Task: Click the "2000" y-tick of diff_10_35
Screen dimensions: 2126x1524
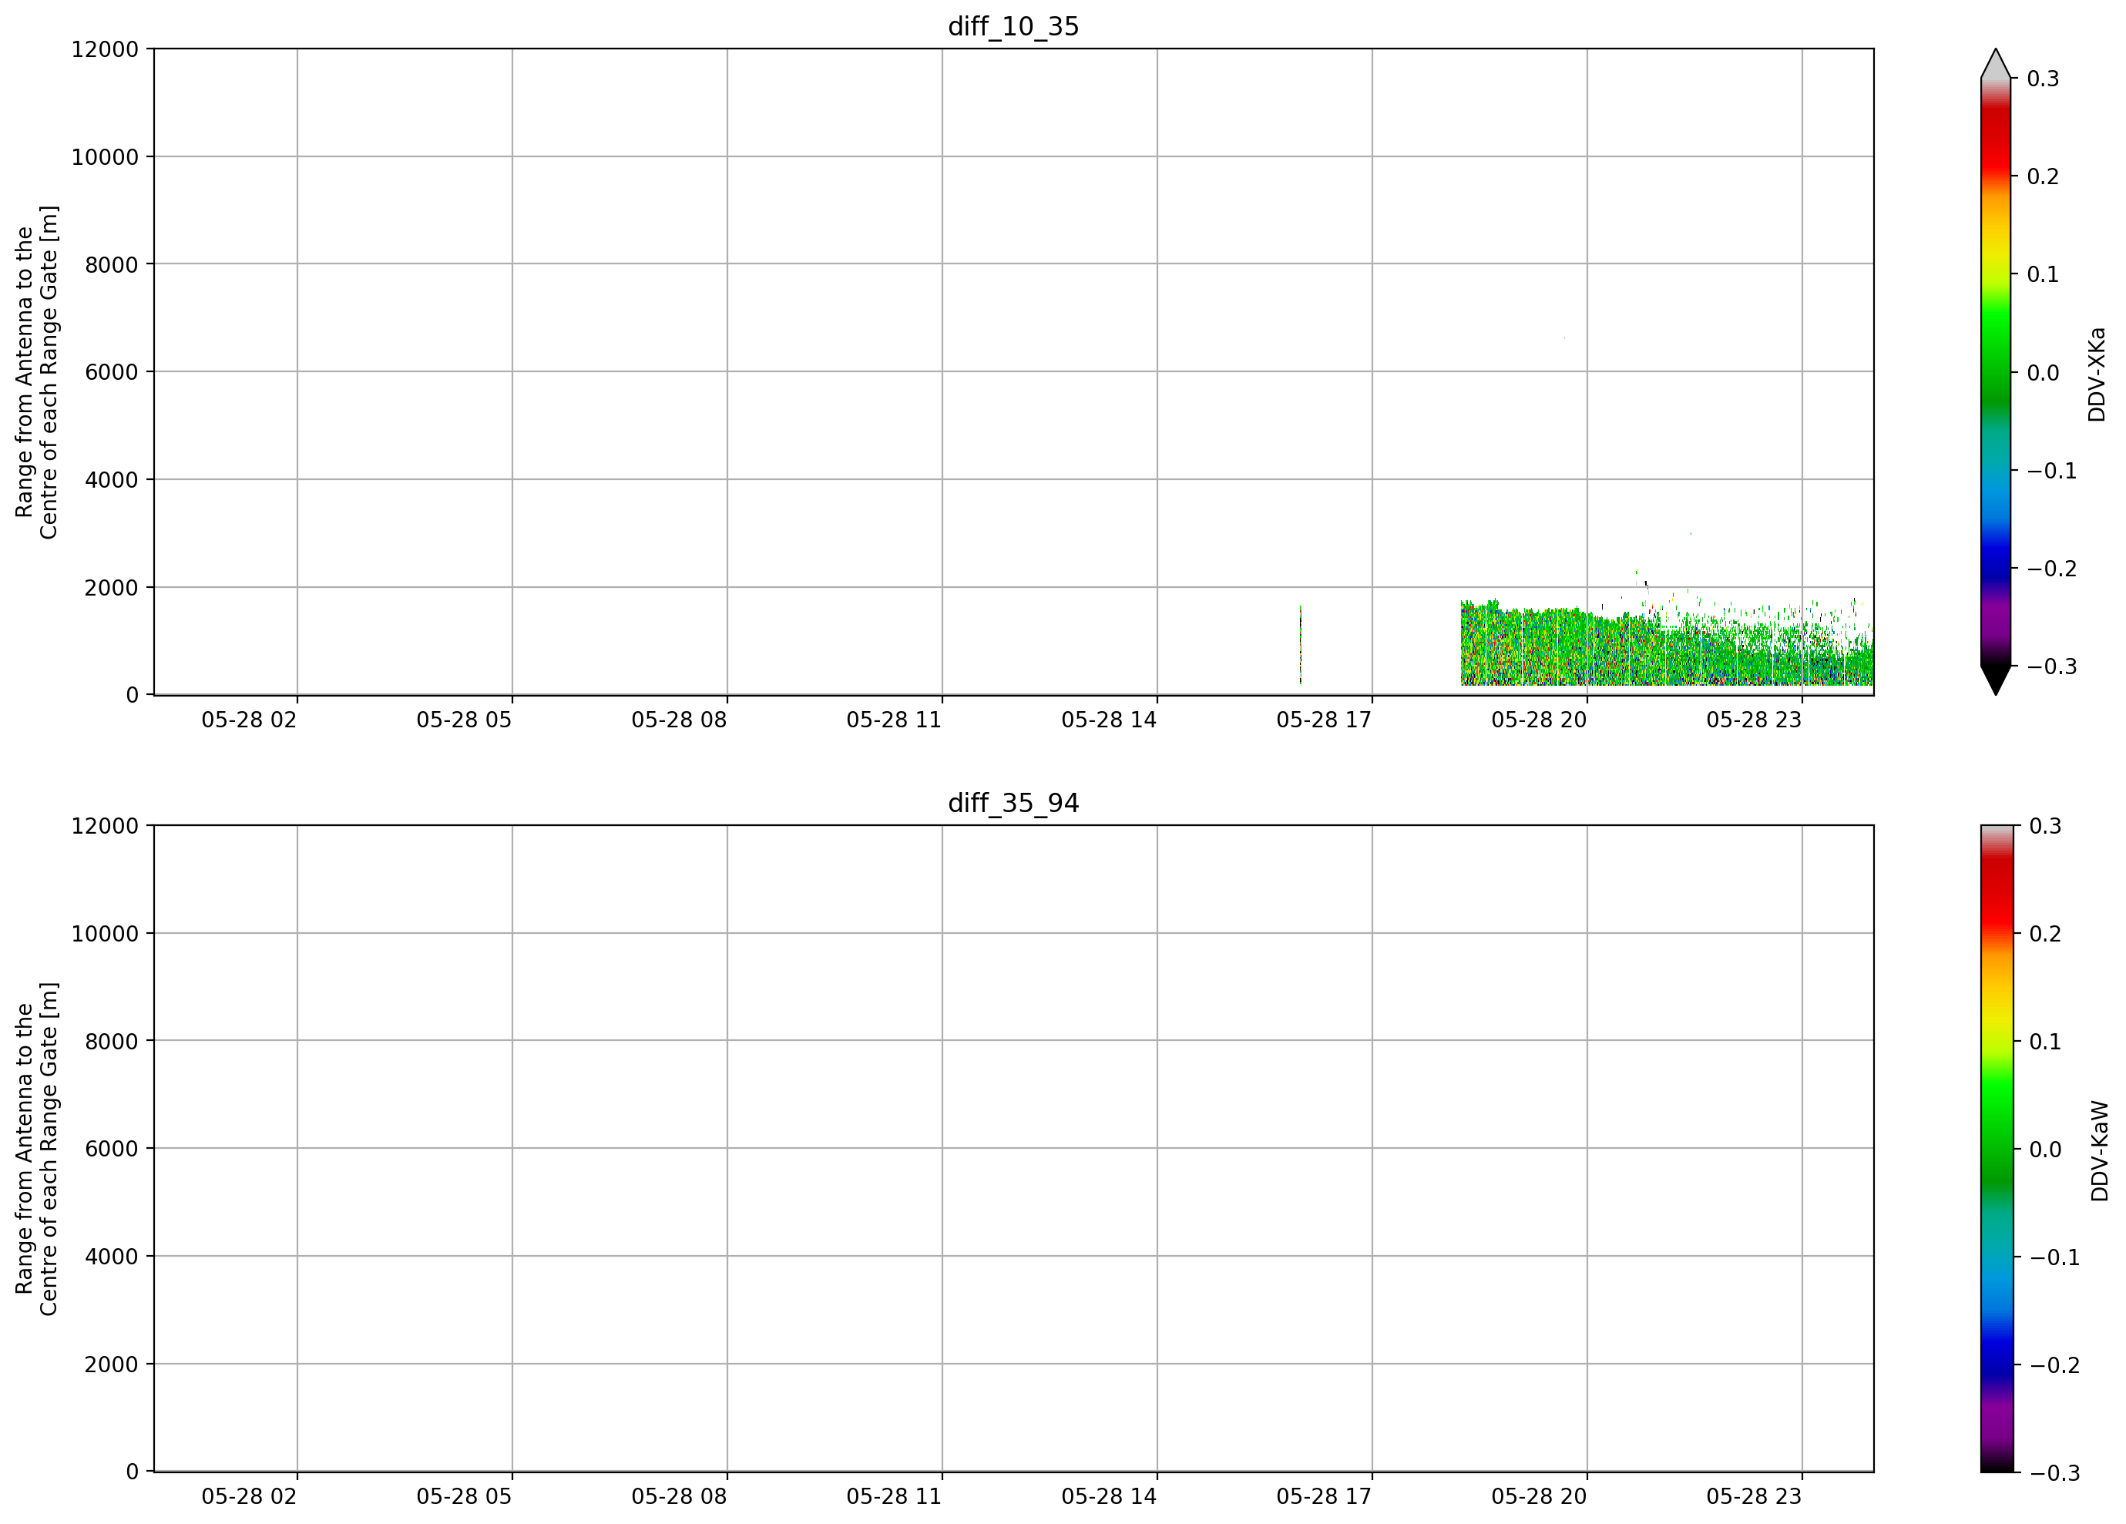Action: 112,588
